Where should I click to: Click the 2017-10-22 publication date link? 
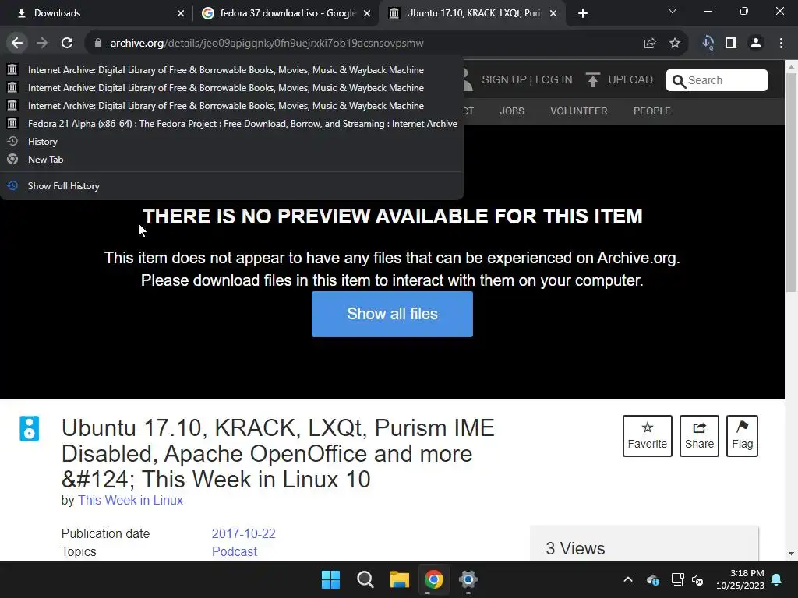[243, 533]
